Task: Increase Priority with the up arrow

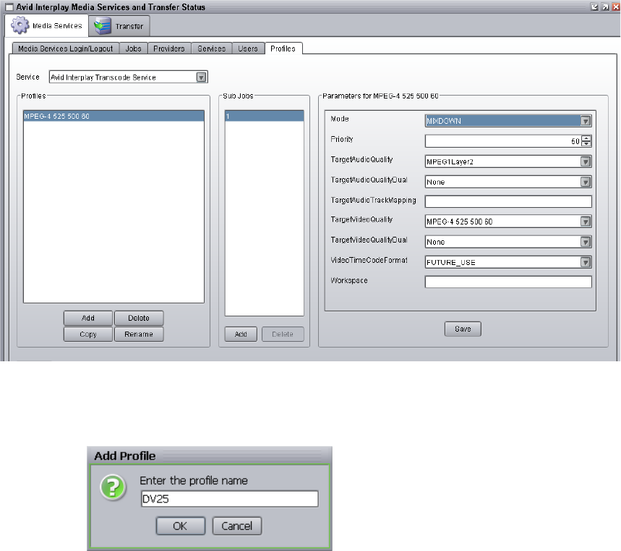Action: tap(586, 138)
